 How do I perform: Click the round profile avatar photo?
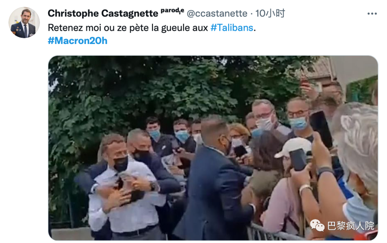24,23
